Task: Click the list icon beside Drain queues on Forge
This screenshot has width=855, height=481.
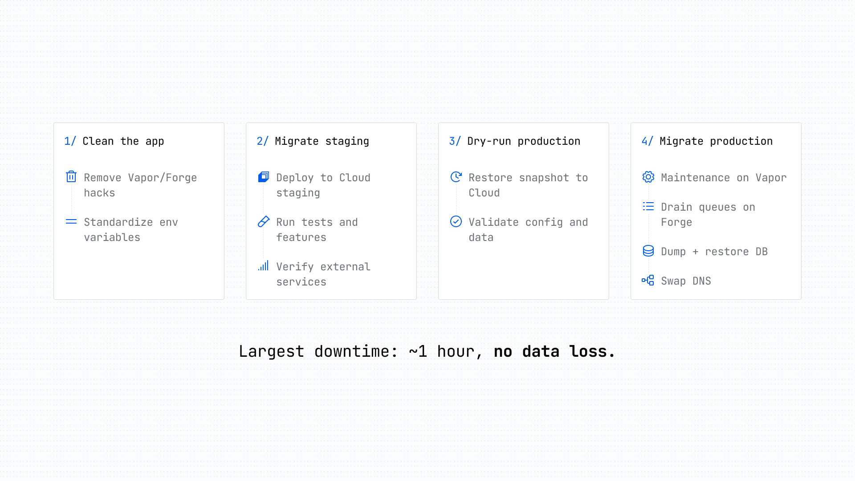Action: point(648,206)
